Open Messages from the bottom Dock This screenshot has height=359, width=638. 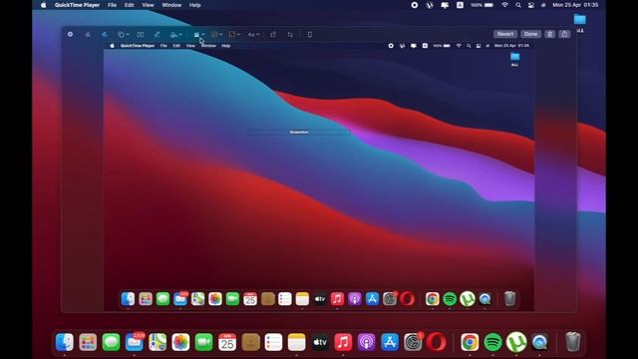tap(111, 342)
